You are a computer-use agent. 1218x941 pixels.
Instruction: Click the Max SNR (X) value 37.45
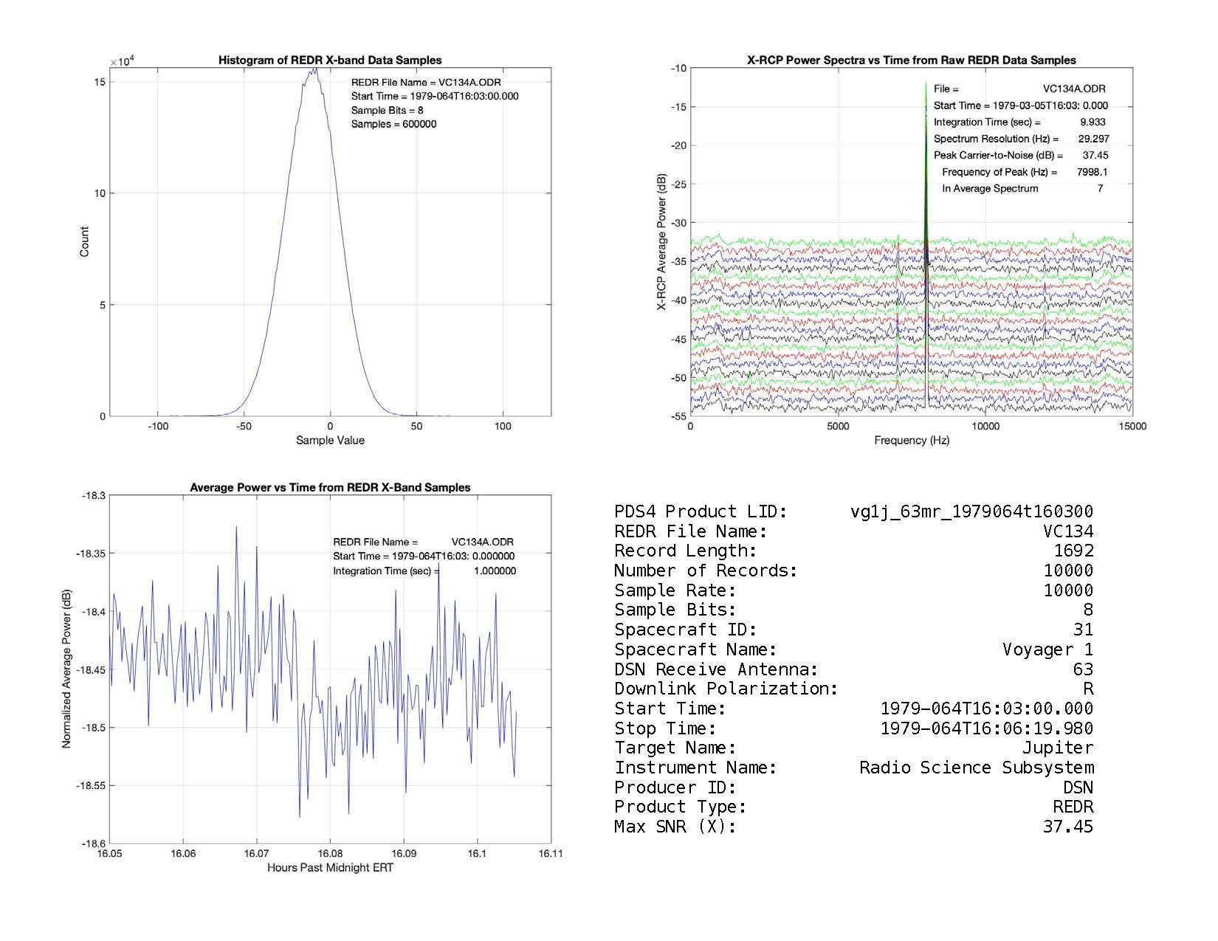(1067, 827)
